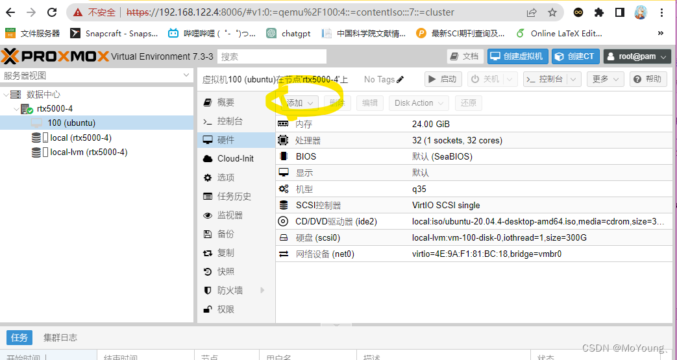Open the not-secure warning icon
This screenshot has width=677, height=360.
tap(78, 12)
